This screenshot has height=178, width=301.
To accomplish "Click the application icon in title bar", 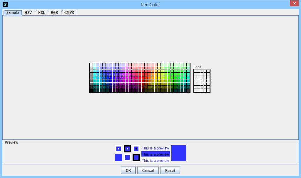I will coord(5,4).
